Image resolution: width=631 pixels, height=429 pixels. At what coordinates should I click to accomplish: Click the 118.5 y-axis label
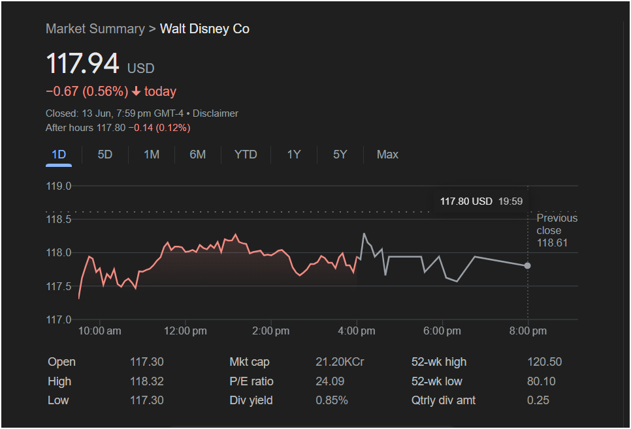pyautogui.click(x=59, y=219)
